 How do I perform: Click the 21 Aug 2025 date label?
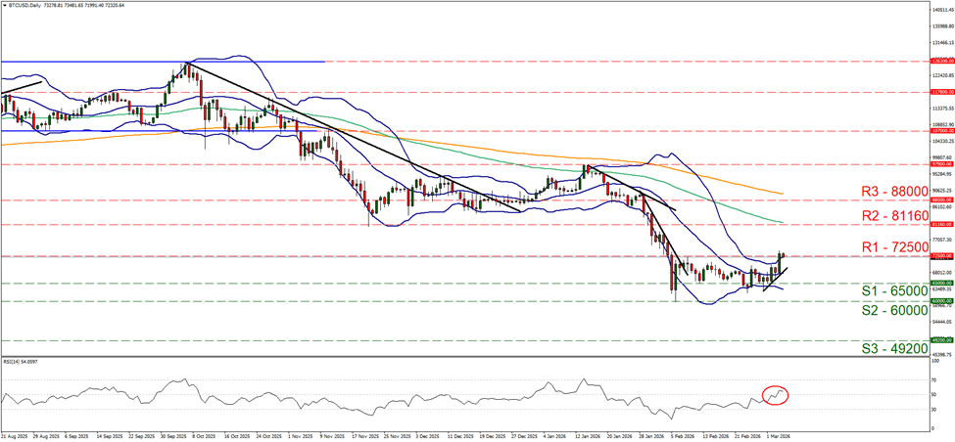pos(13,436)
